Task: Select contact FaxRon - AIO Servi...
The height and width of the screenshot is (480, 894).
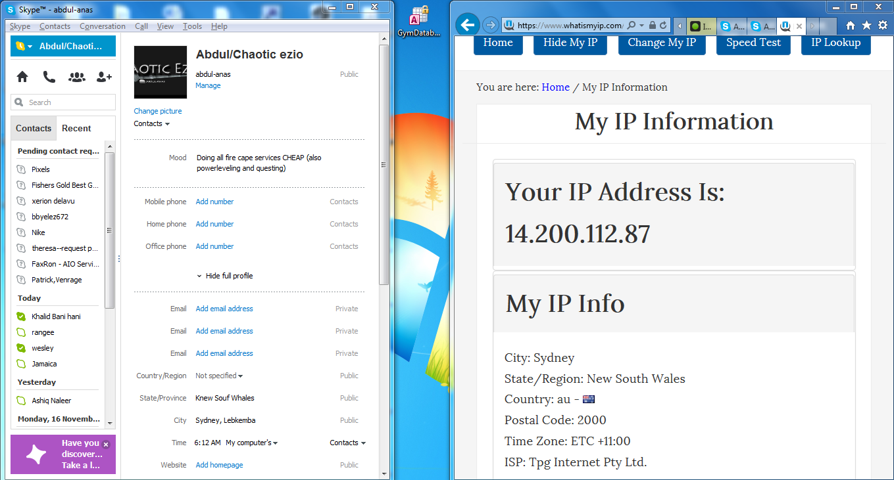Action: [x=58, y=264]
